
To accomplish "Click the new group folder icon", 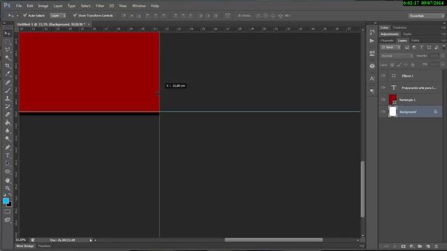I will point(420,246).
